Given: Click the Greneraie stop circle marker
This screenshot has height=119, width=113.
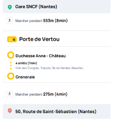Looking at the screenshot, I should pyautogui.click(x=11, y=76).
